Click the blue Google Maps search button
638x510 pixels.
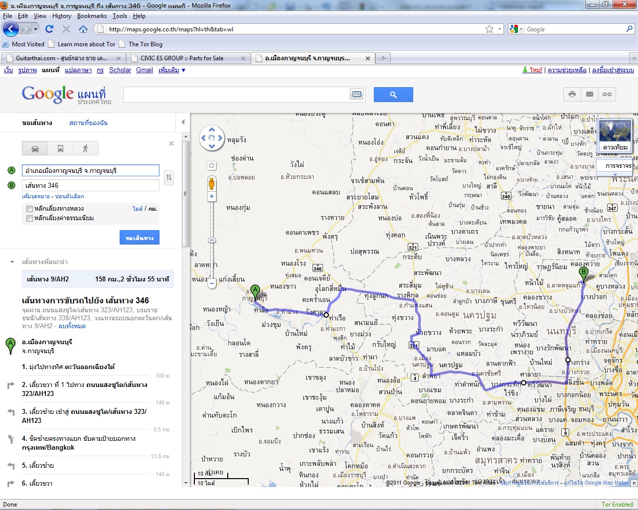[x=393, y=95]
